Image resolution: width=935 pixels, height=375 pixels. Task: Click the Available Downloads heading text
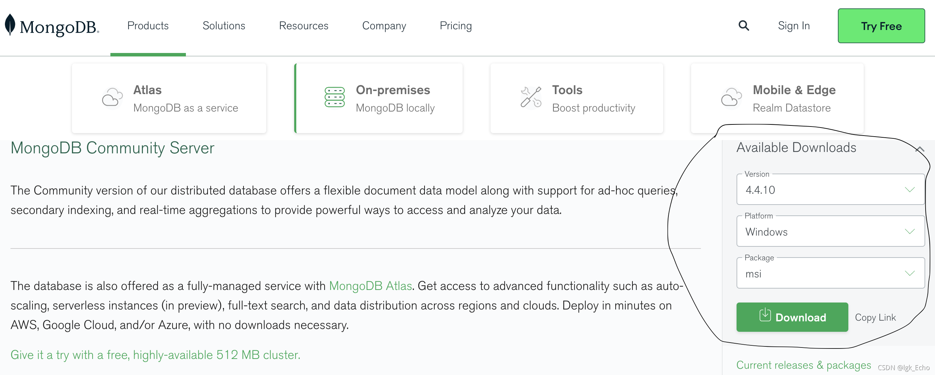pos(796,147)
